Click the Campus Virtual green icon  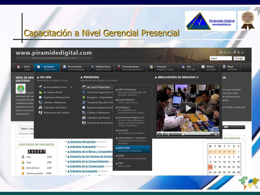click(x=40, y=92)
